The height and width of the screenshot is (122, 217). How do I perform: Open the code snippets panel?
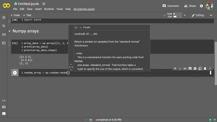pos(4,101)
